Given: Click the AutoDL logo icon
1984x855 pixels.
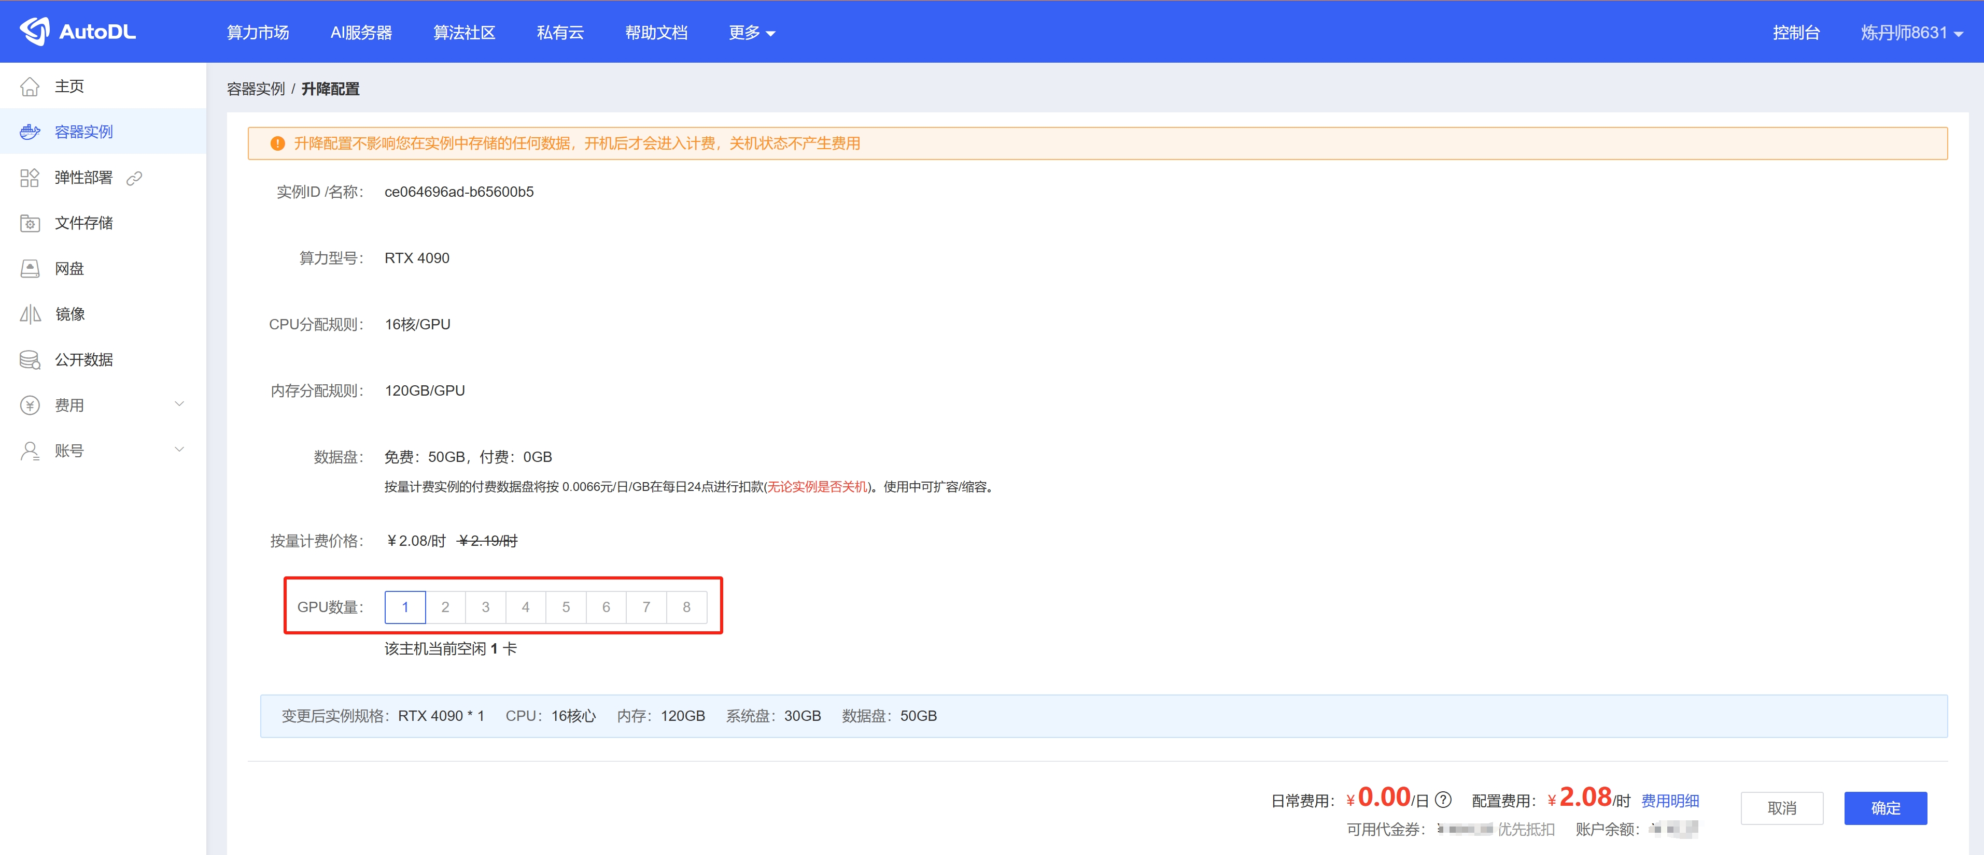Looking at the screenshot, I should coord(35,32).
